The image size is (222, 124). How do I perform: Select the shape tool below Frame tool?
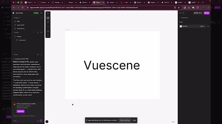pyautogui.click(x=48, y=31)
